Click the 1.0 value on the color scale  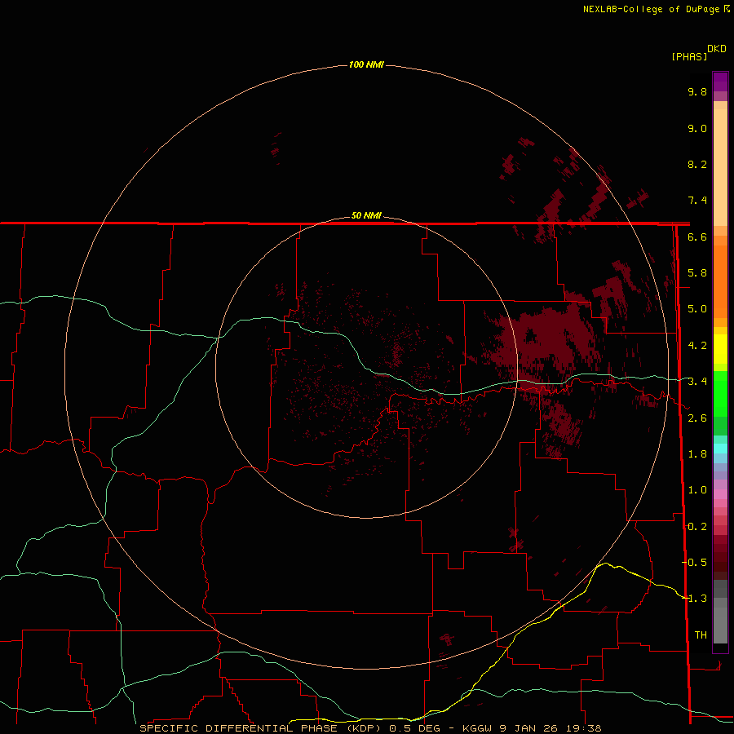697,490
